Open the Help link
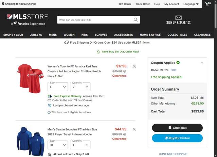 tap(157, 4)
